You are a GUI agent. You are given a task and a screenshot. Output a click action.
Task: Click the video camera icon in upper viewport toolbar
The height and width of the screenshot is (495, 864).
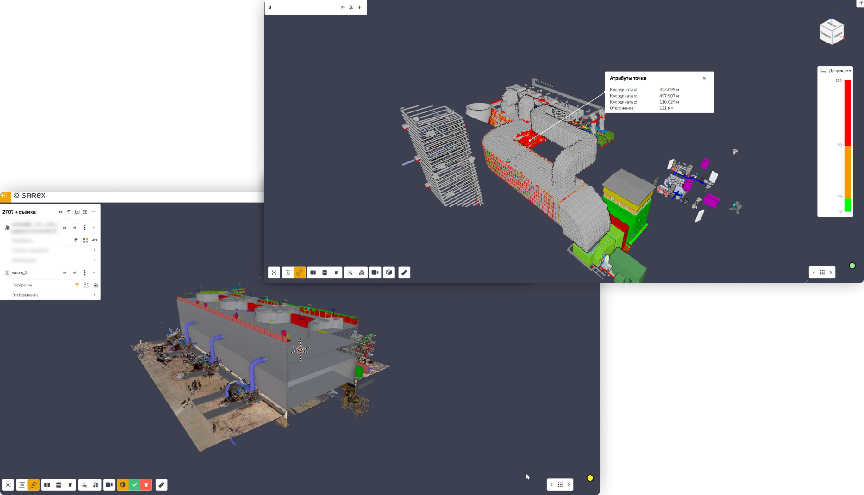[x=375, y=272]
